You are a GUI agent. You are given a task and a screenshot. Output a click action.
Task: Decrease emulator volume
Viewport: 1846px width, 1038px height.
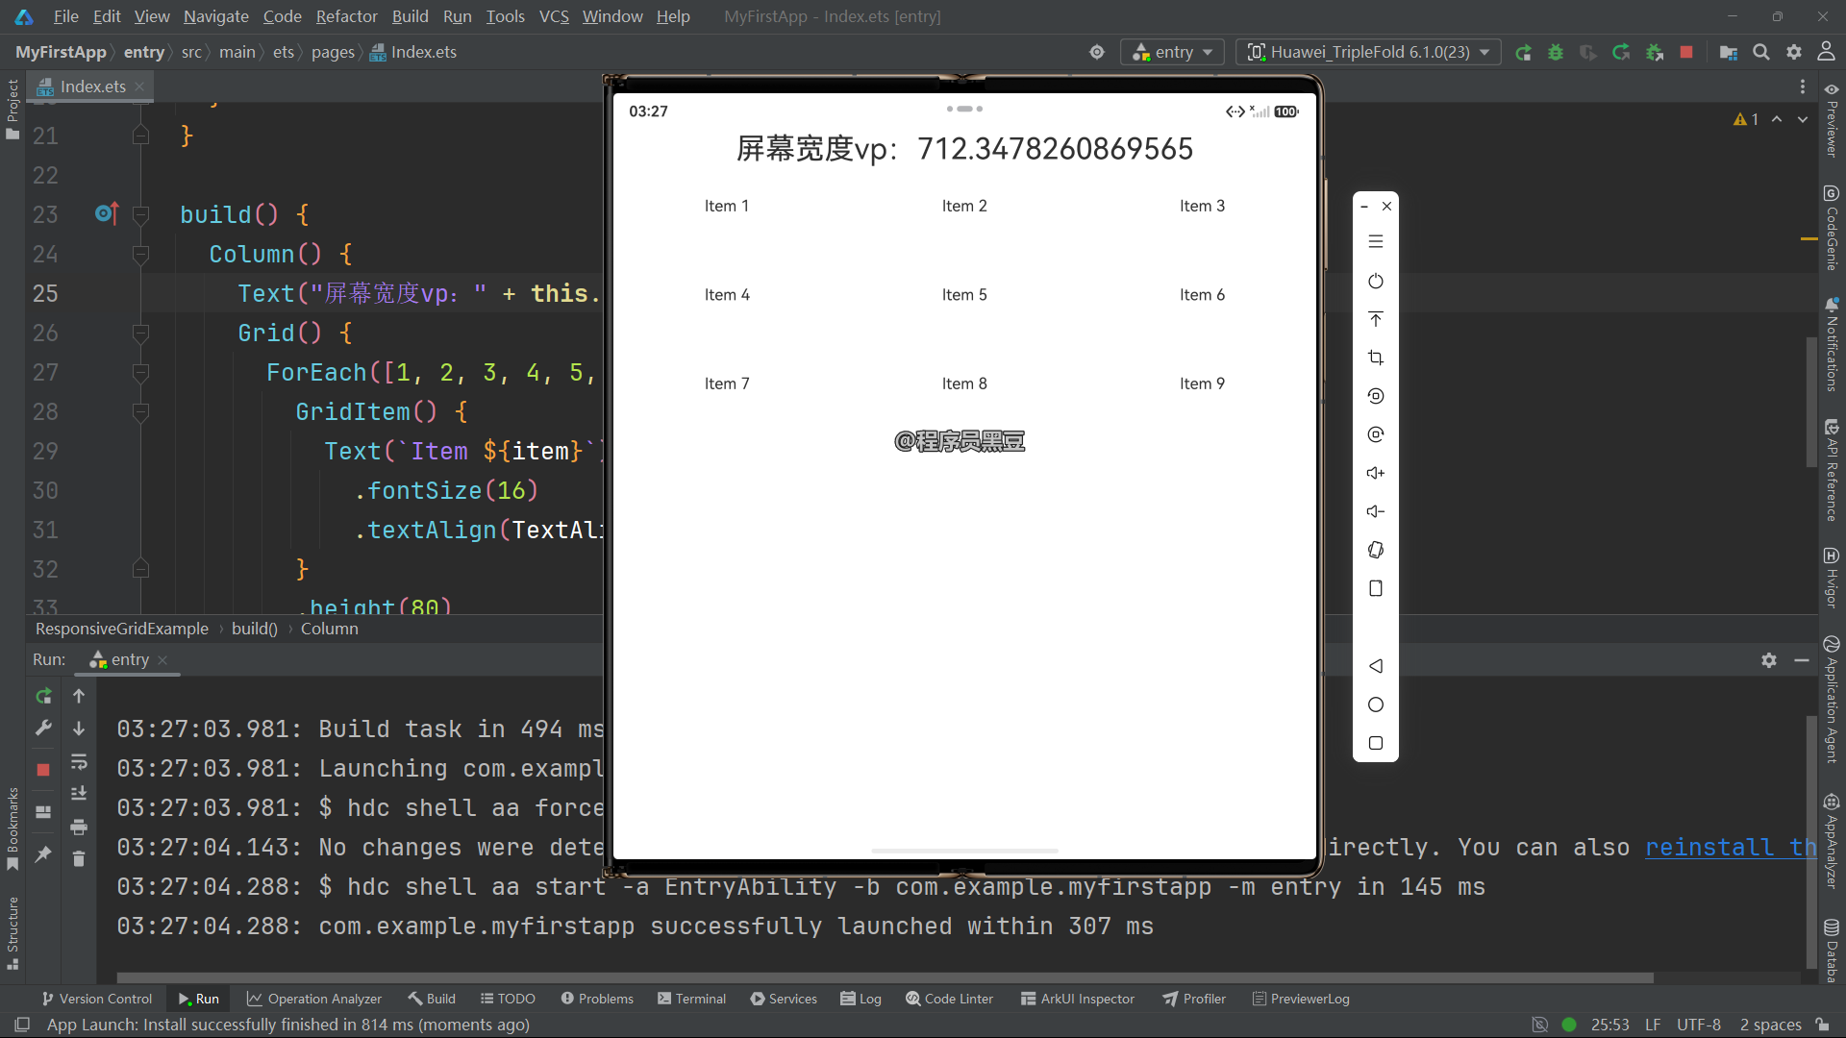tap(1376, 511)
